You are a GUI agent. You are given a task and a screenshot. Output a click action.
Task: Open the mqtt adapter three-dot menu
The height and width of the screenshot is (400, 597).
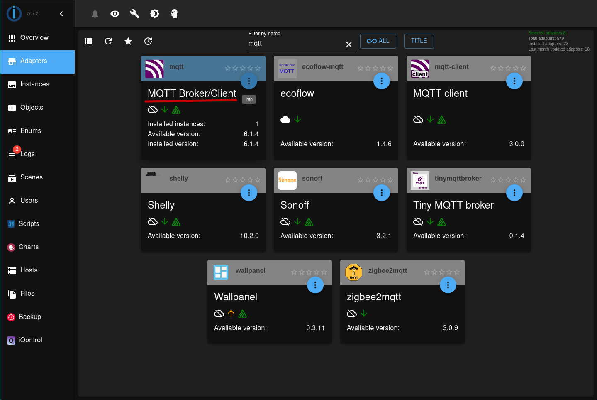point(249,81)
